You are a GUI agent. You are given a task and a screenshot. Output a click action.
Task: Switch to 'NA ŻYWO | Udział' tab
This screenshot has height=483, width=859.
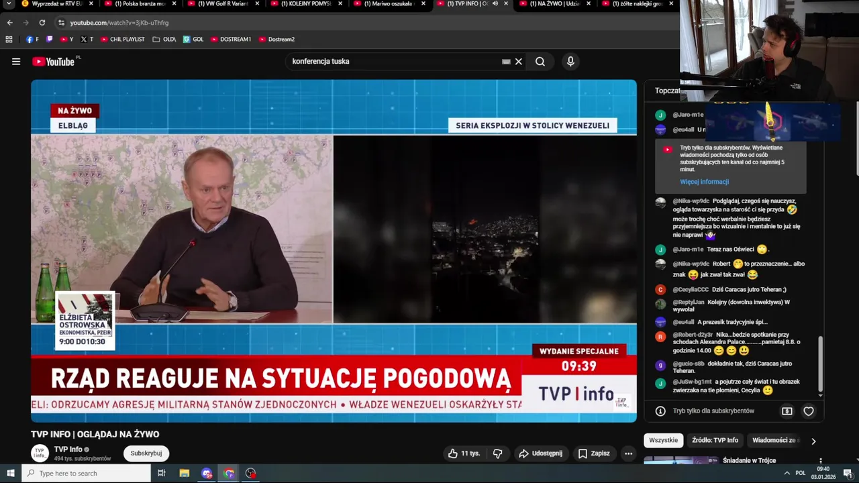click(554, 4)
